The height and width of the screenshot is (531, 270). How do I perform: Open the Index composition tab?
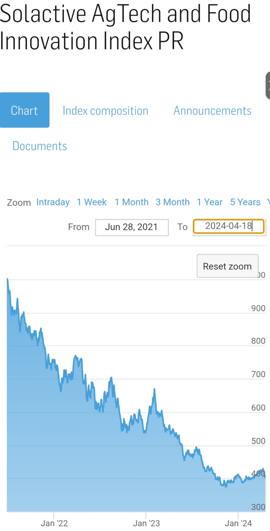pyautogui.click(x=105, y=111)
